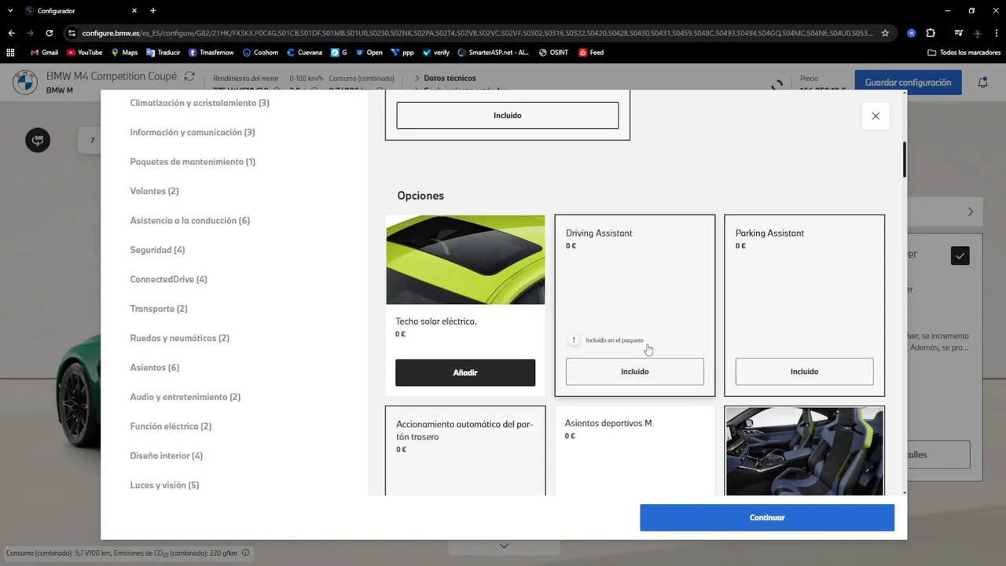The image size is (1006, 566).
Task: Open Todos los marcadores folder
Action: click(964, 53)
